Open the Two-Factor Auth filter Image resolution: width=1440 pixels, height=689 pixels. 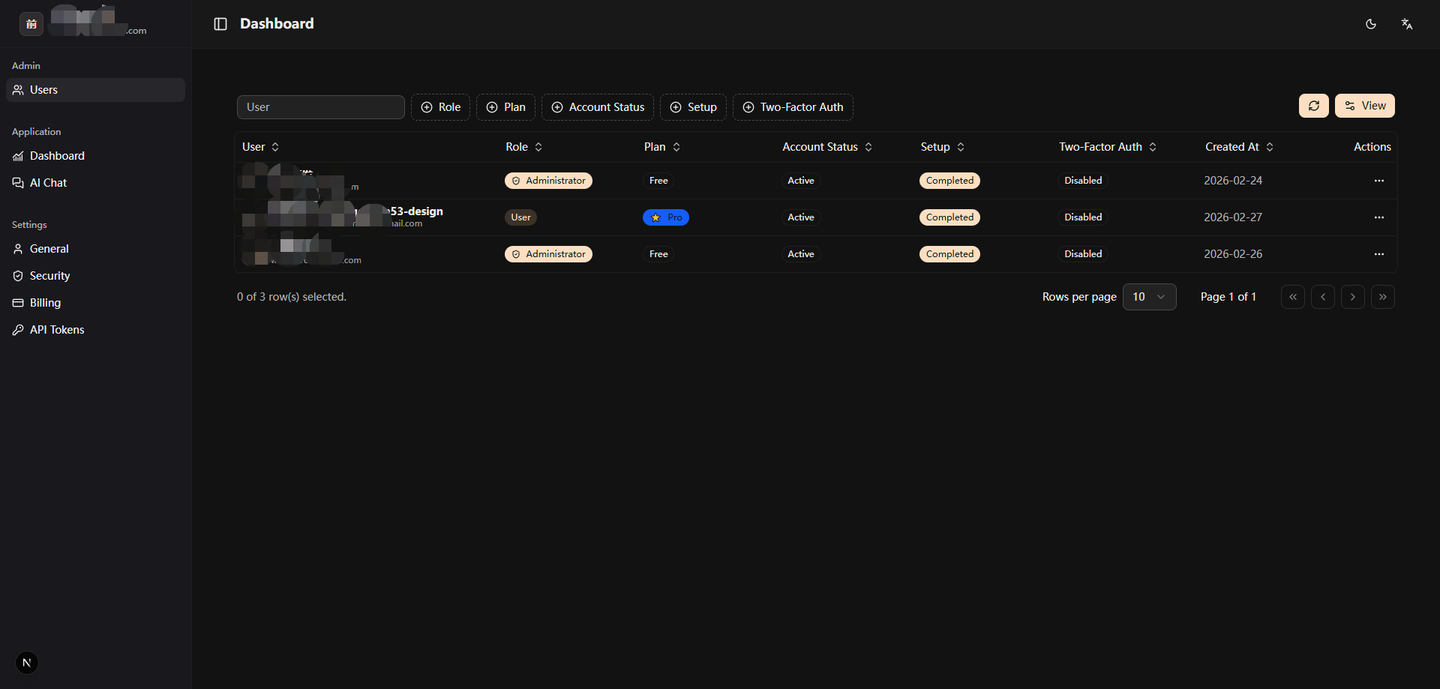click(793, 107)
